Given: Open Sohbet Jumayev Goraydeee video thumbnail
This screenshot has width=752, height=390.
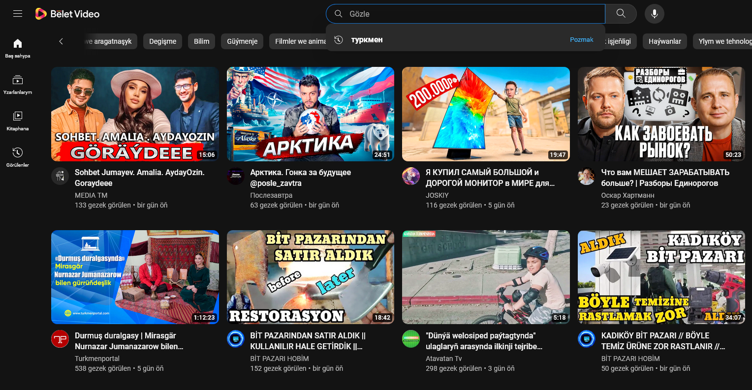Looking at the screenshot, I should 135,114.
